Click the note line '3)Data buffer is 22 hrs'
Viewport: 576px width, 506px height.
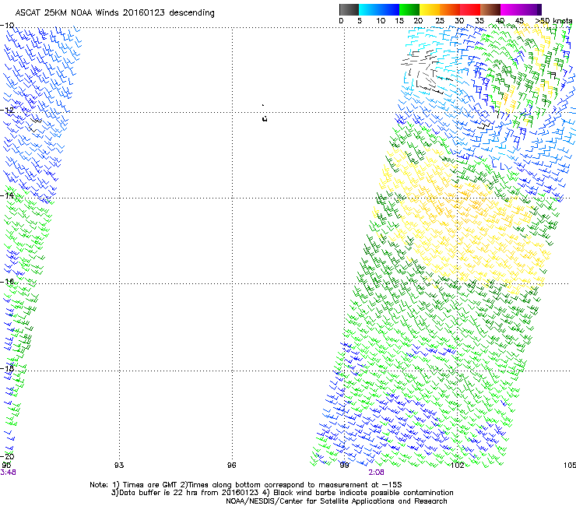pos(282,493)
